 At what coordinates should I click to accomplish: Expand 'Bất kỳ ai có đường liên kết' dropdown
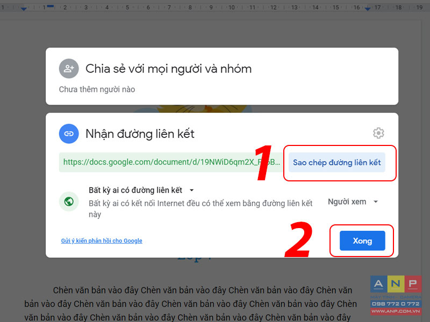tap(141, 190)
